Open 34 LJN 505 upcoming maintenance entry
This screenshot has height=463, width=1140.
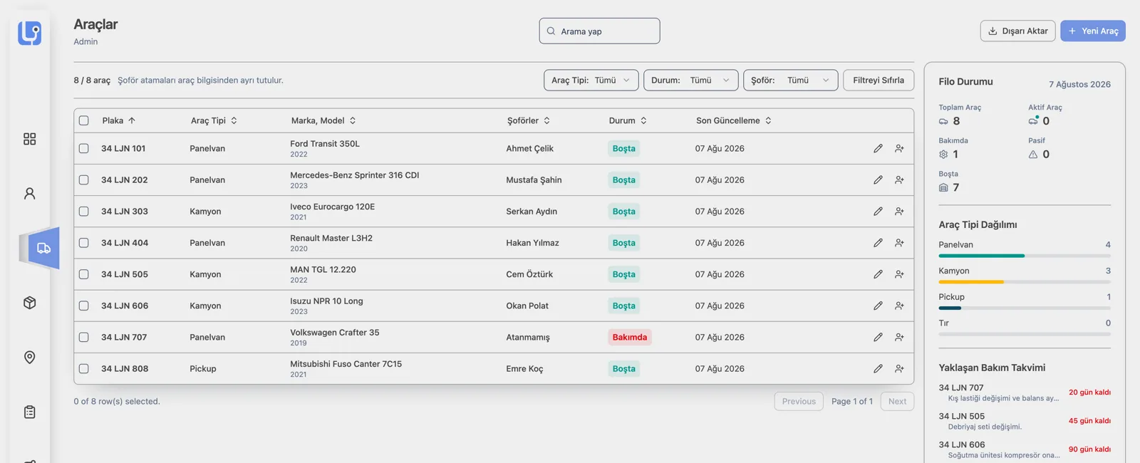1025,421
